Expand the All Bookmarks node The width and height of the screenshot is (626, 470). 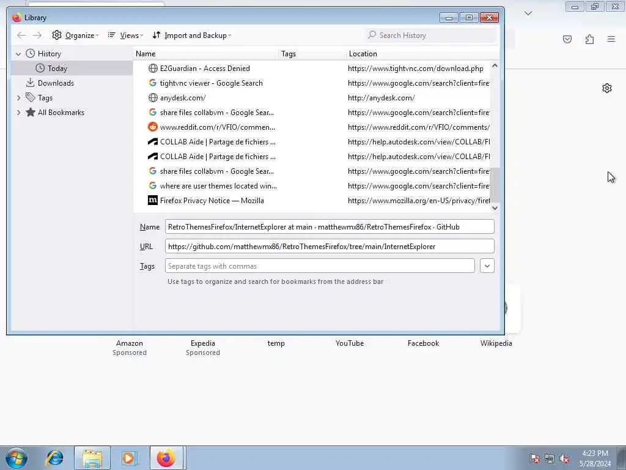(18, 113)
